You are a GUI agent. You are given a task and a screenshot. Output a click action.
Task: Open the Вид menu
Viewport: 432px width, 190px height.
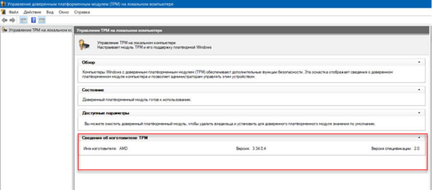tap(50, 12)
